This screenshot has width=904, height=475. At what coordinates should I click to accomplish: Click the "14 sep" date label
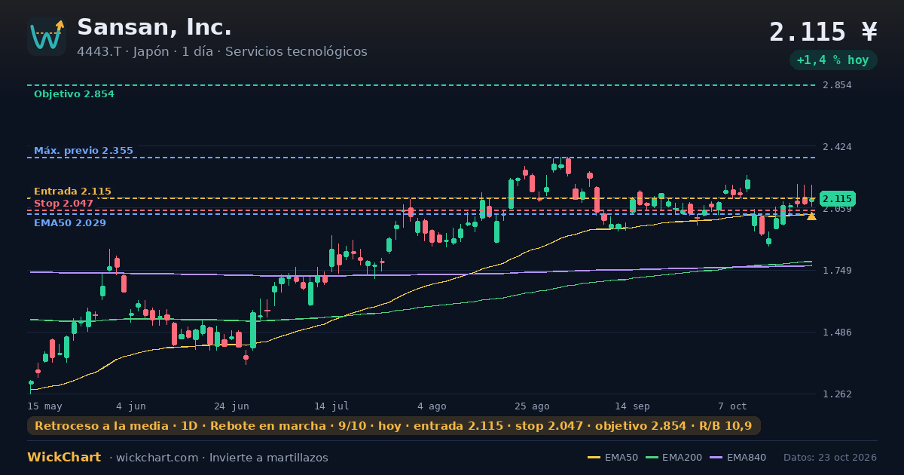pos(632,406)
